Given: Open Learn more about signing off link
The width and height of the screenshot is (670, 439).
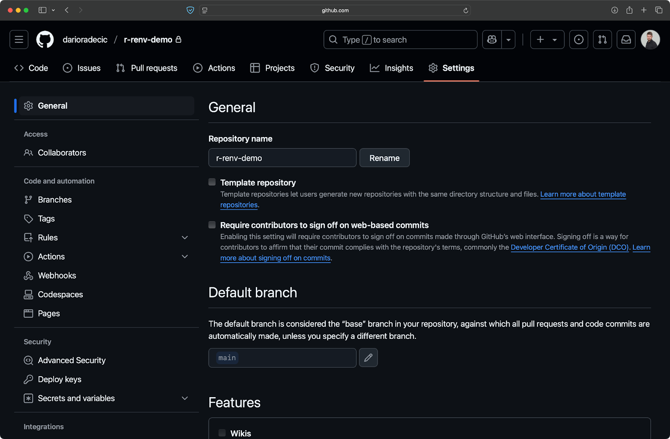Looking at the screenshot, I should coord(276,258).
